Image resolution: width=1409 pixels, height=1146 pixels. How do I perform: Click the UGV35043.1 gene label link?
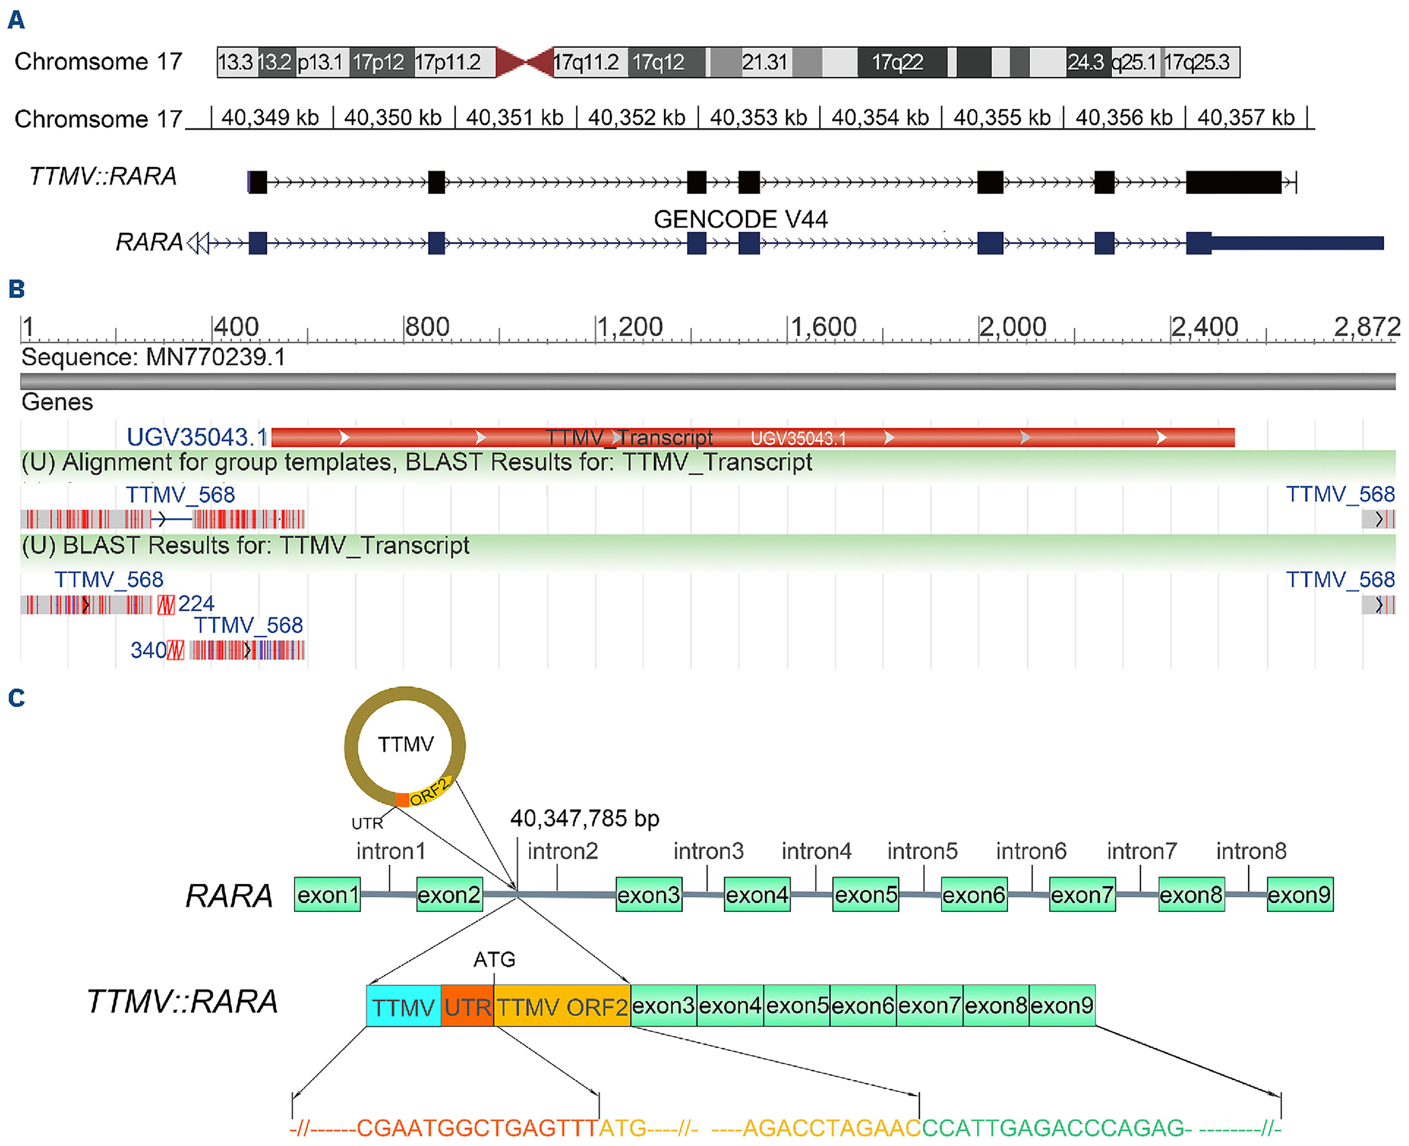[196, 437]
